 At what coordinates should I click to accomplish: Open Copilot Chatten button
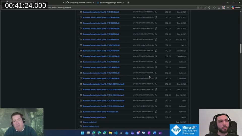click(236, 8)
